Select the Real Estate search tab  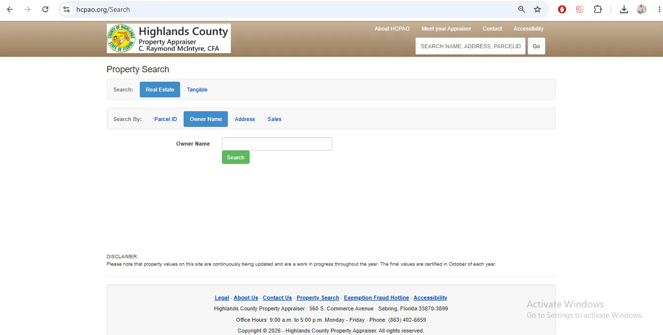[160, 90]
